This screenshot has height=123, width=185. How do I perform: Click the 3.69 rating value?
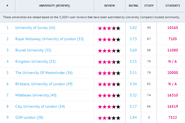click(133, 50)
